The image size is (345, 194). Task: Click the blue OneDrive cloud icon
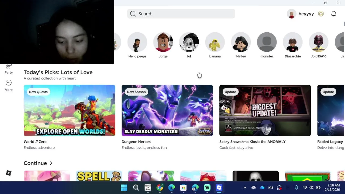pyautogui.click(x=262, y=188)
